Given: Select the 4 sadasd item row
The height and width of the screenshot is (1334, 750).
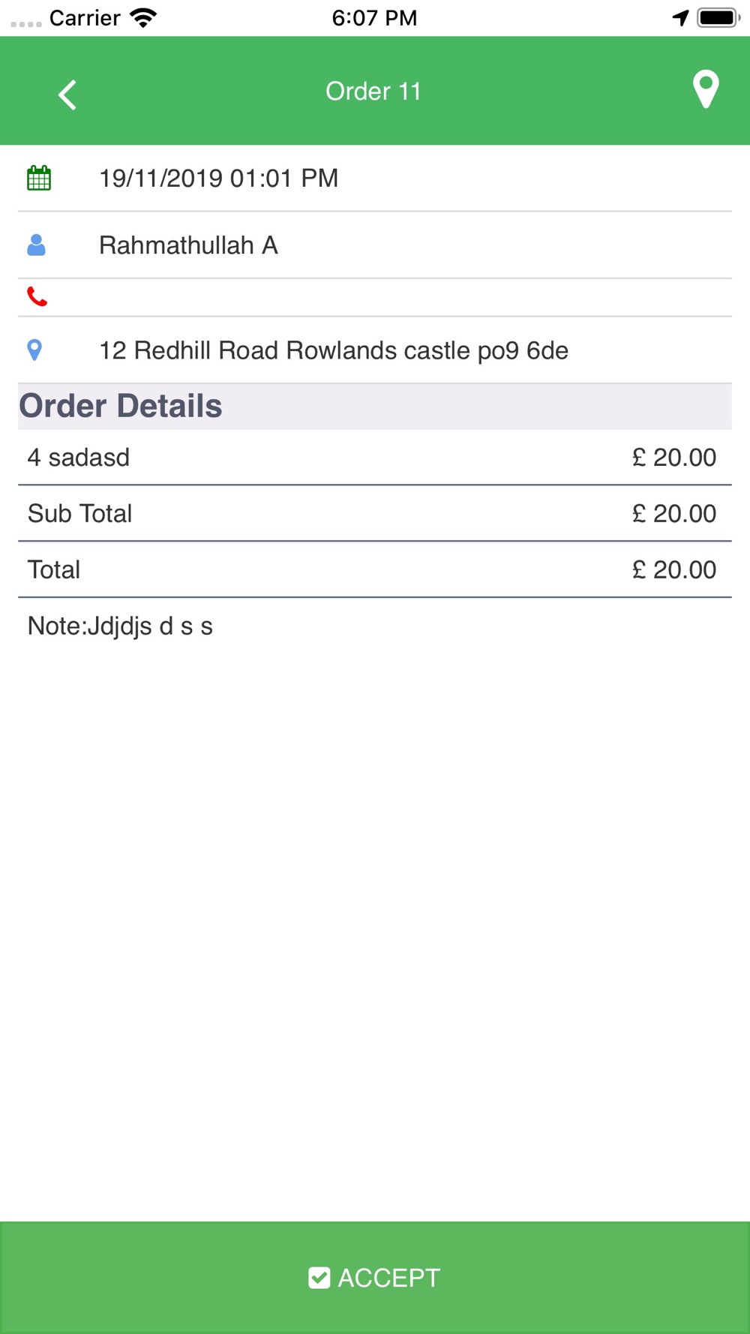Looking at the screenshot, I should (375, 458).
